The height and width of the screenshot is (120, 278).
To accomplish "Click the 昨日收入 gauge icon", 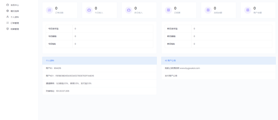I will tap(129, 10).
